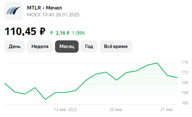192x117 pixels.
Task: Click the green upward arrow icon
Action: pyautogui.click(x=51, y=33)
